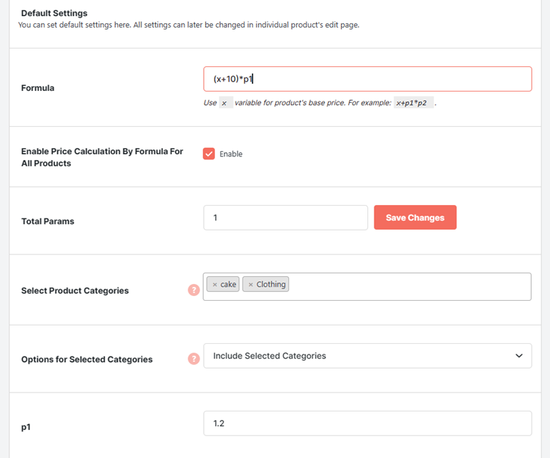The height and width of the screenshot is (458, 550).
Task: Open the Include Selected Categories dropdown
Action: coord(367,356)
